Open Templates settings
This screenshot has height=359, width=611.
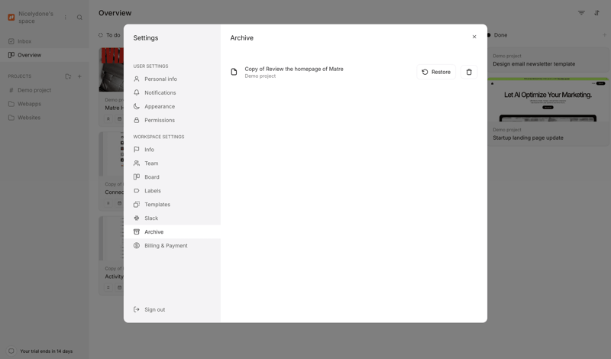[172, 204]
